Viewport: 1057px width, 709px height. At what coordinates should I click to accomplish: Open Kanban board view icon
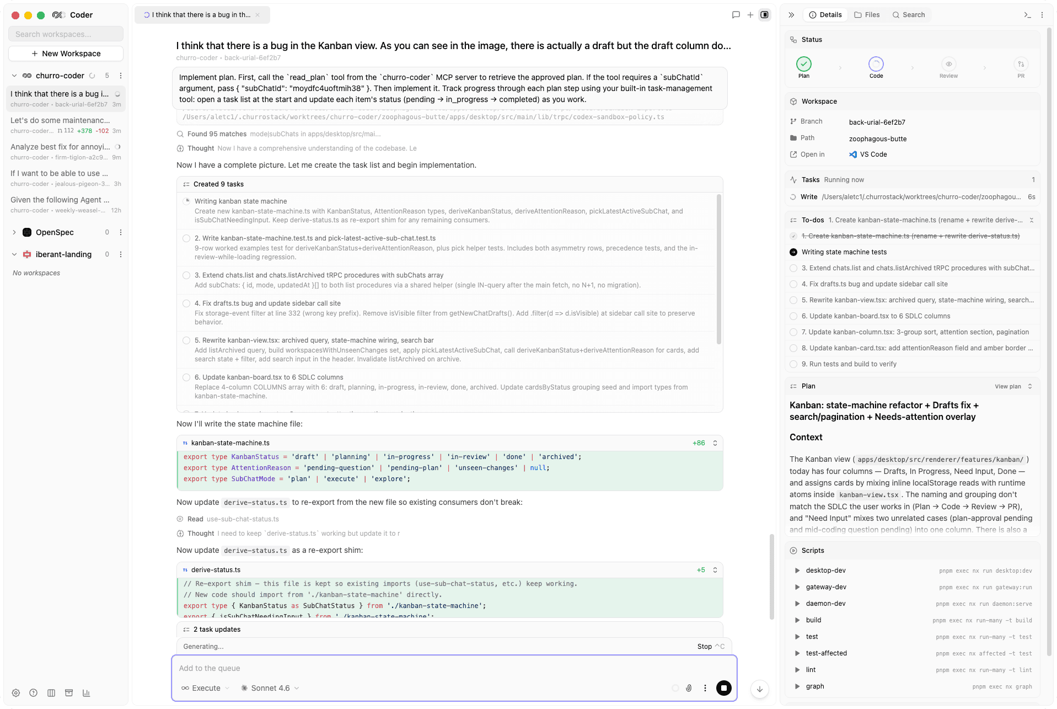51,693
